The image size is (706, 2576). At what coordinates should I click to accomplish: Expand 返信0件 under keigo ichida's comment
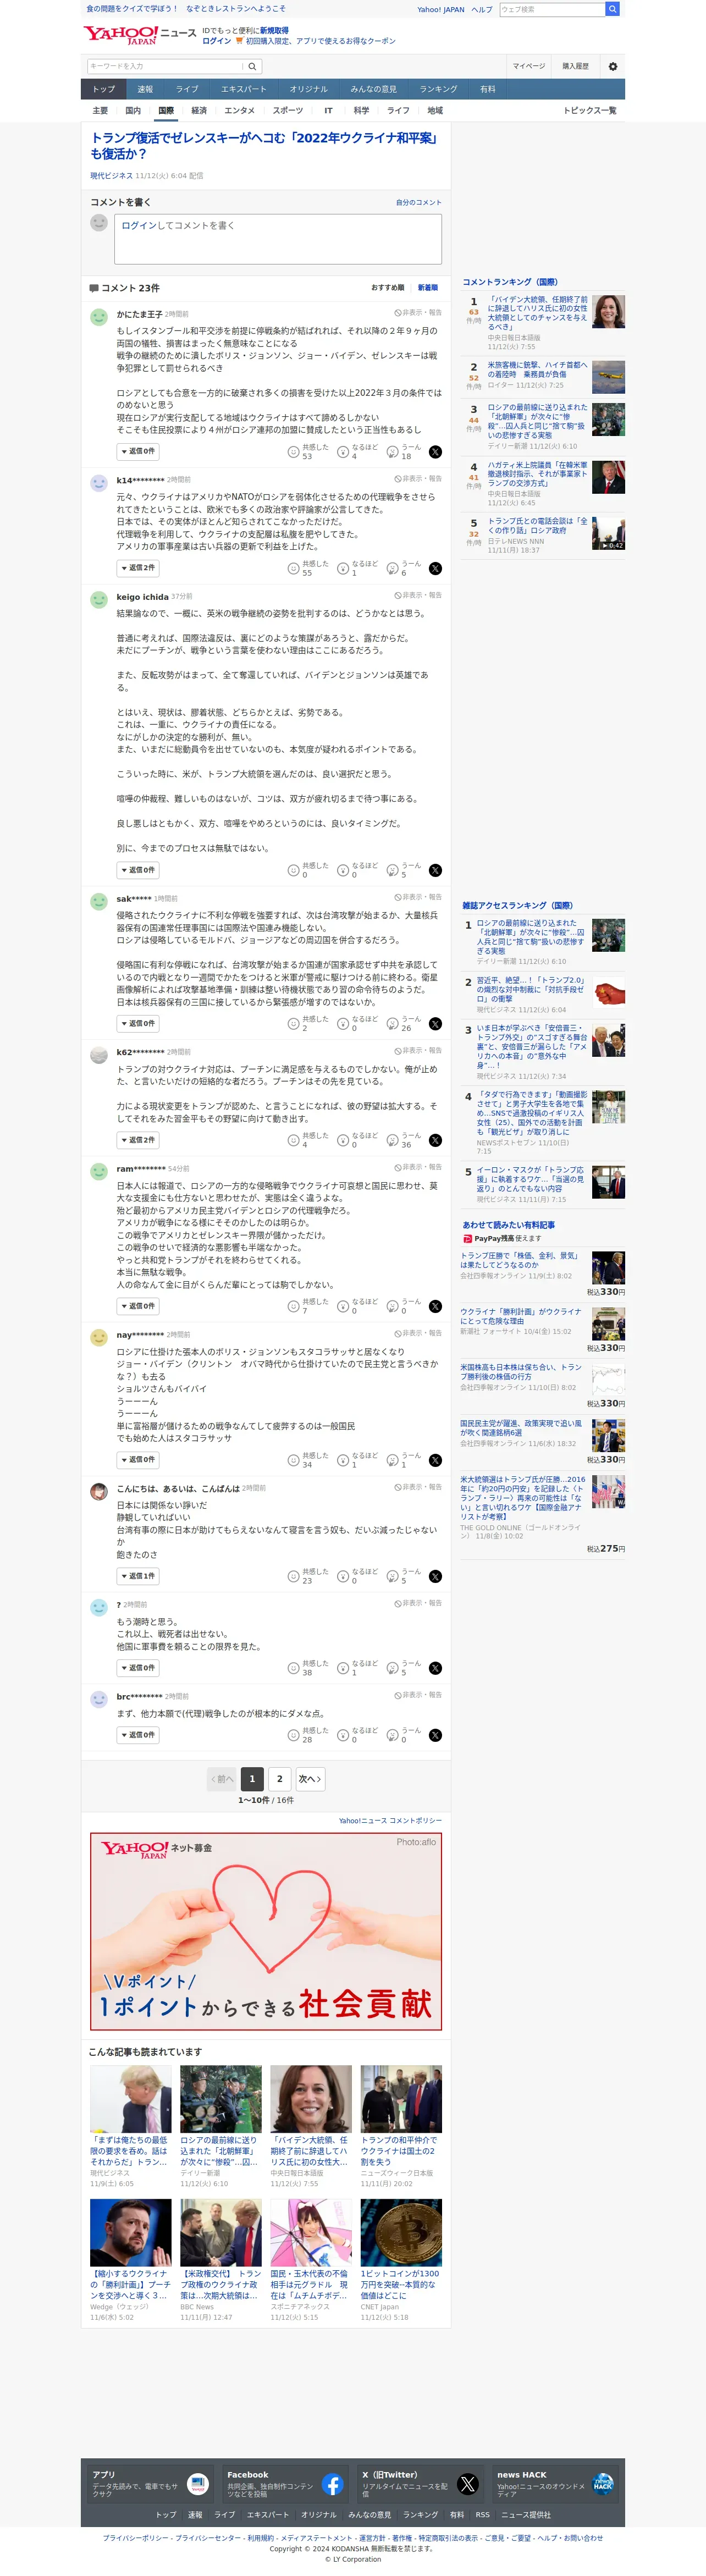pos(138,871)
